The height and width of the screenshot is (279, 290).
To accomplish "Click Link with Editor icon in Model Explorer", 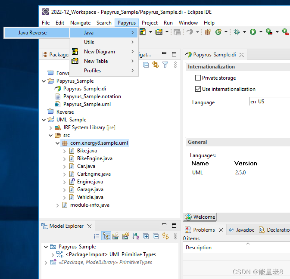I will pyautogui.click(x=165, y=236).
